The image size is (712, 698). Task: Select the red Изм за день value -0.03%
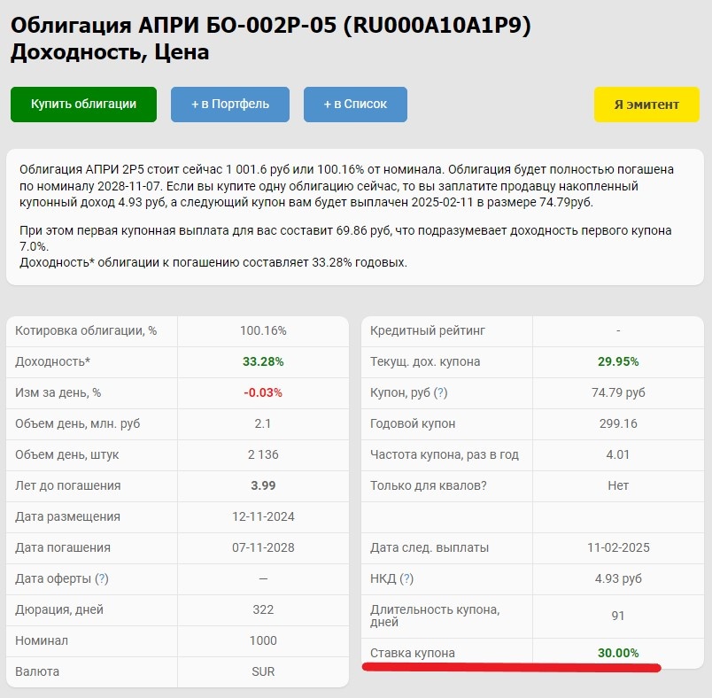pos(263,392)
